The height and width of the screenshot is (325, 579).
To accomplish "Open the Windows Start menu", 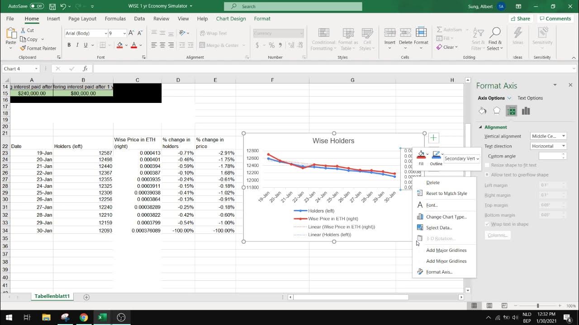I will (9, 317).
